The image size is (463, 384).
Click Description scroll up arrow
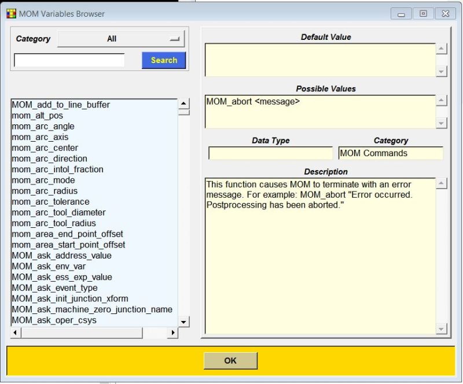[441, 183]
